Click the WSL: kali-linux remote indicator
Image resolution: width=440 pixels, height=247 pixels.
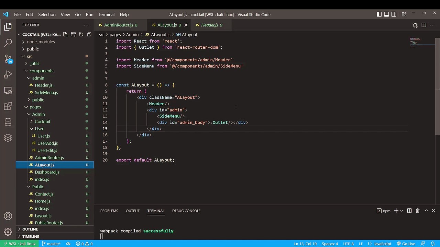coord(19,244)
